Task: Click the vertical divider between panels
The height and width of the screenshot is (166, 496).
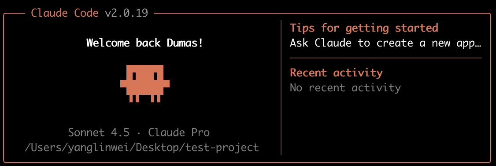Action: tap(281, 87)
